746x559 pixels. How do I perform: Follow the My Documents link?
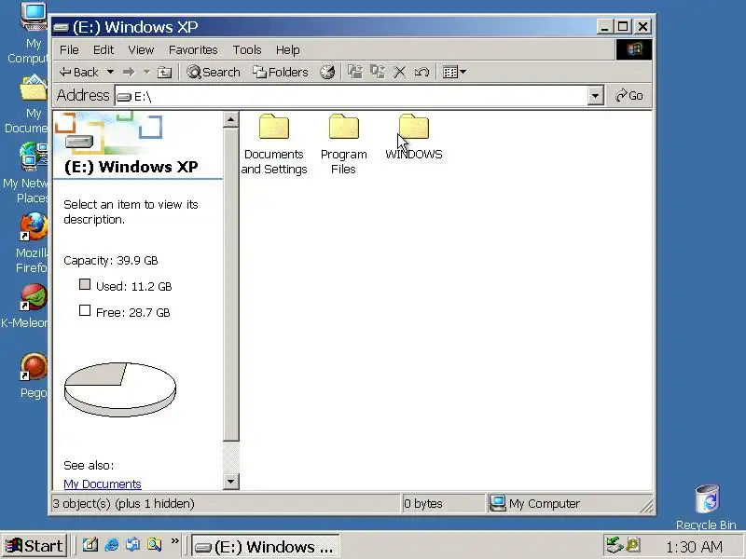[x=103, y=484]
